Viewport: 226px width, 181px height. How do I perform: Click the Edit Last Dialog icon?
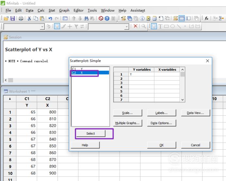[65, 19]
